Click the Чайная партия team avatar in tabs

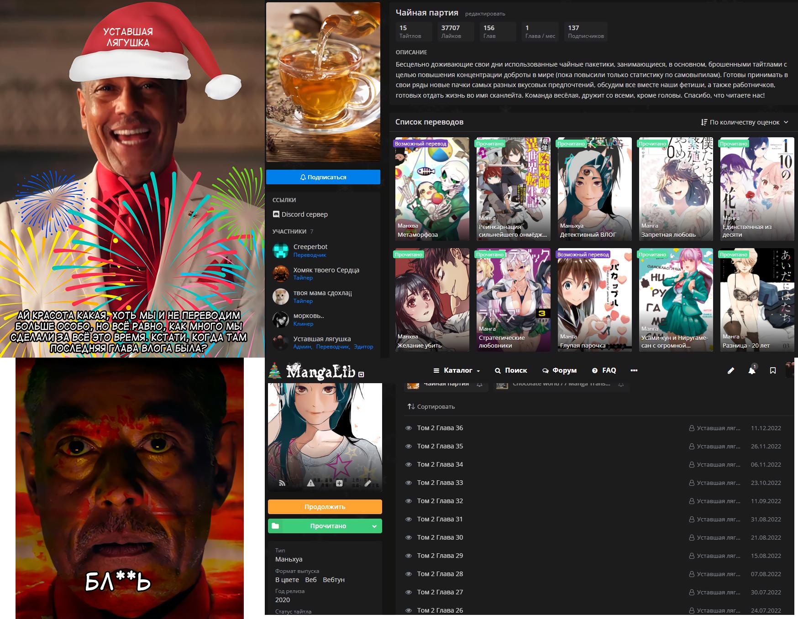[413, 385]
